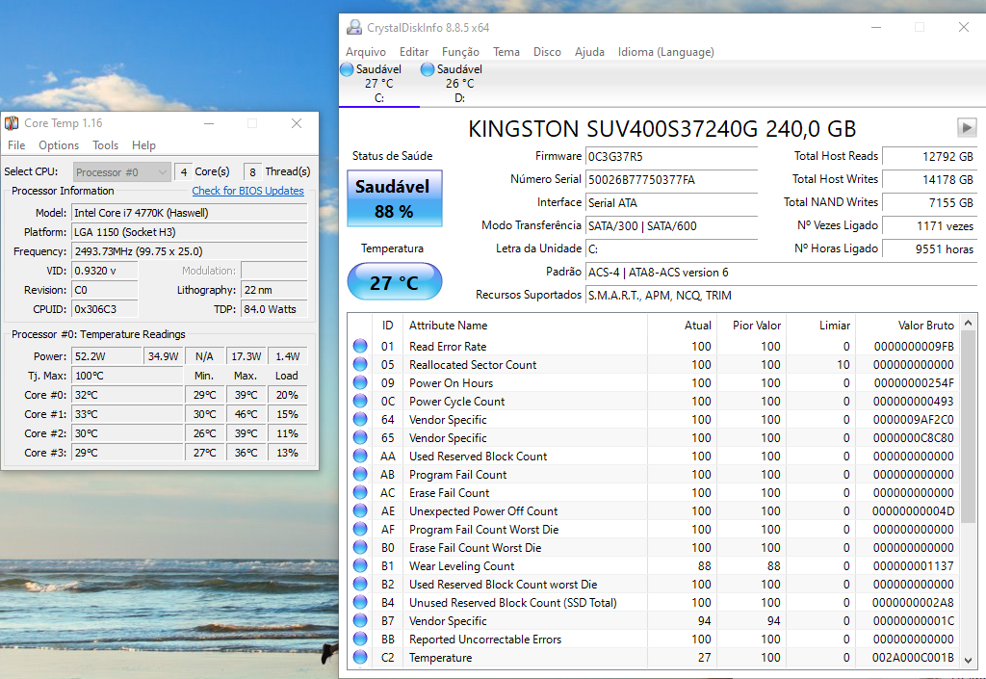Click status dot for Erase Fail Count row AC
This screenshot has width=986, height=679.
click(360, 492)
